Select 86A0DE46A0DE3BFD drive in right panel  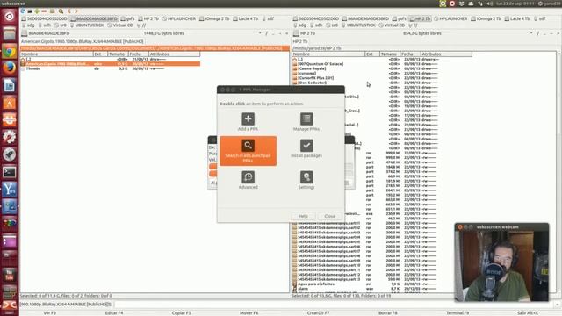pyautogui.click(x=365, y=18)
